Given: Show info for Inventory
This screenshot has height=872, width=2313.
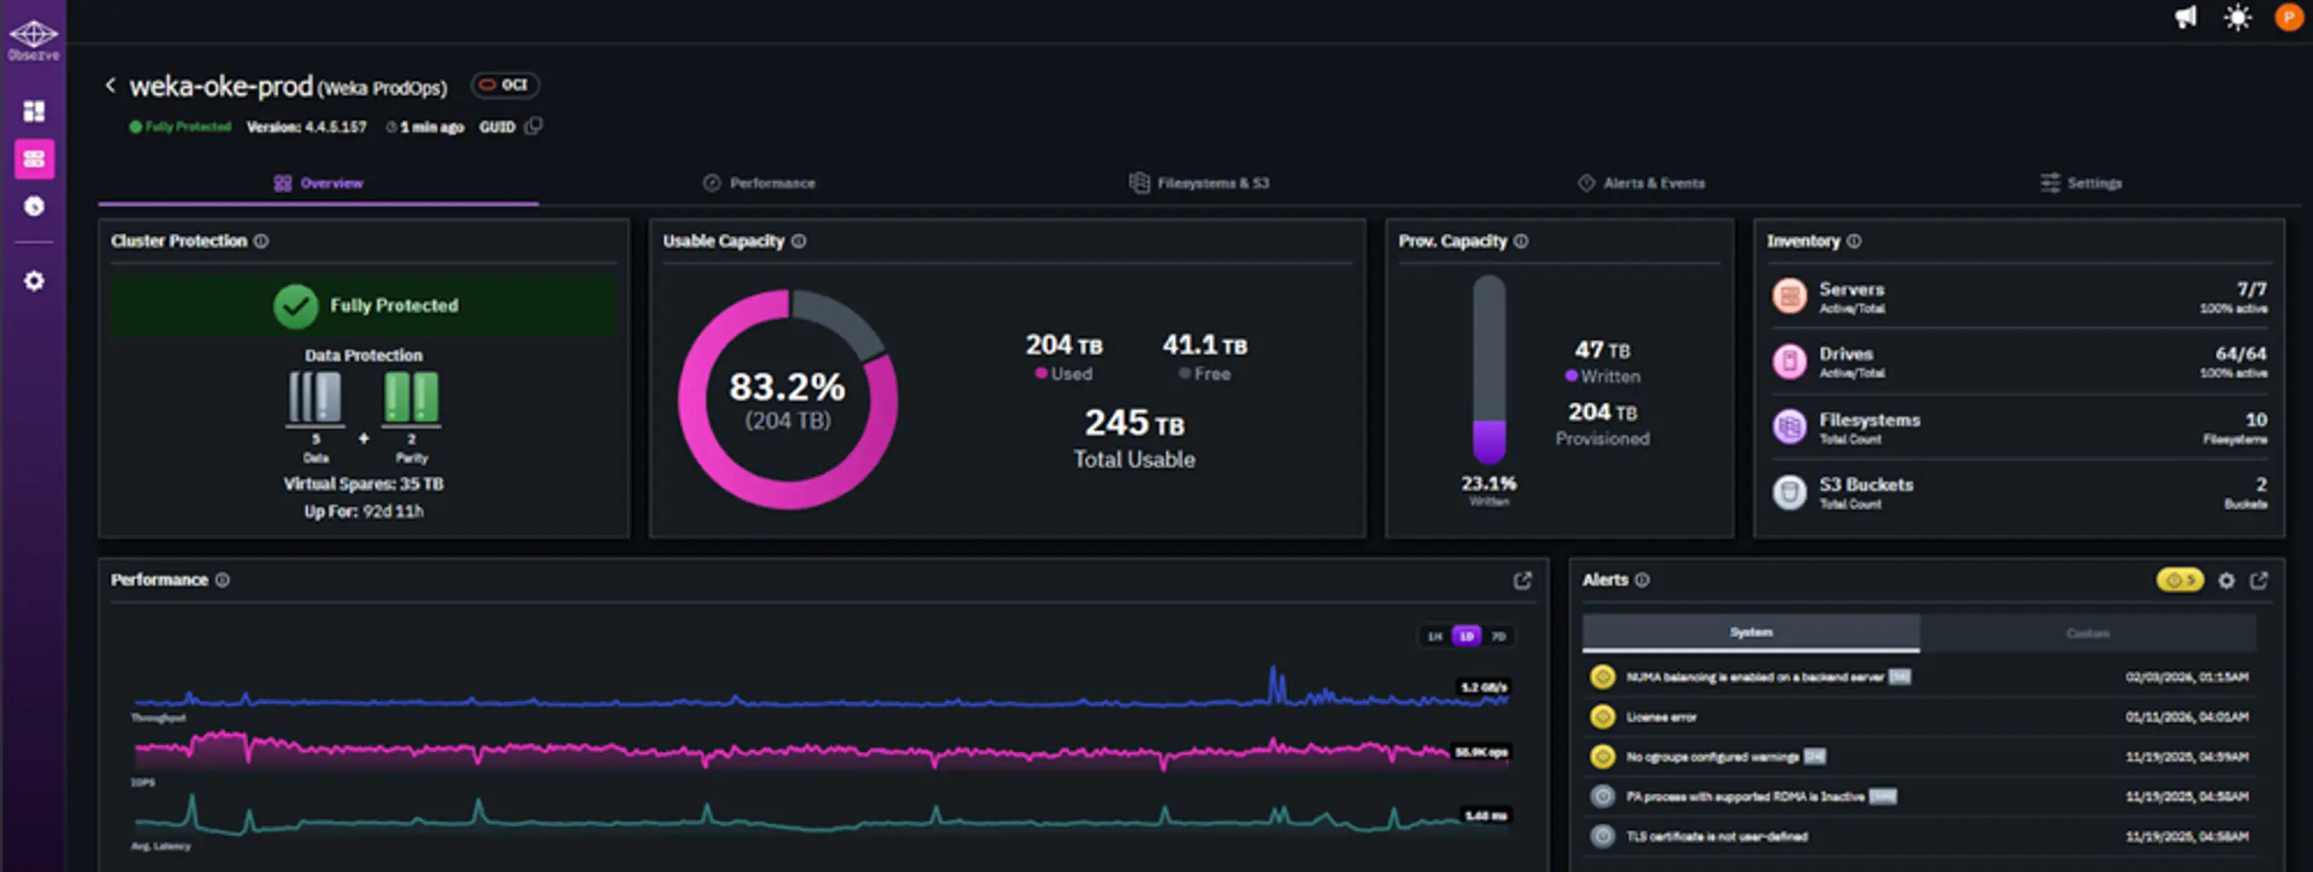Looking at the screenshot, I should (x=1854, y=241).
